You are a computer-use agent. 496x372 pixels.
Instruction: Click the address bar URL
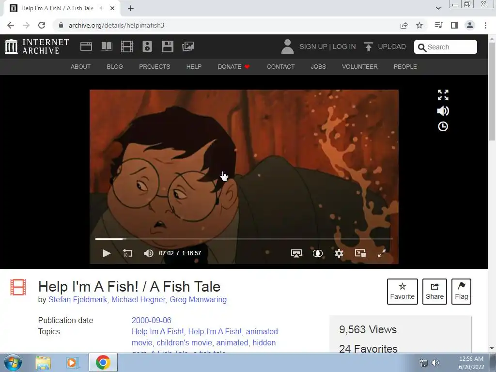click(x=116, y=25)
